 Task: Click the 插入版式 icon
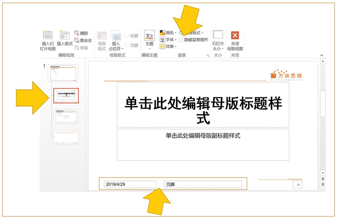point(65,36)
